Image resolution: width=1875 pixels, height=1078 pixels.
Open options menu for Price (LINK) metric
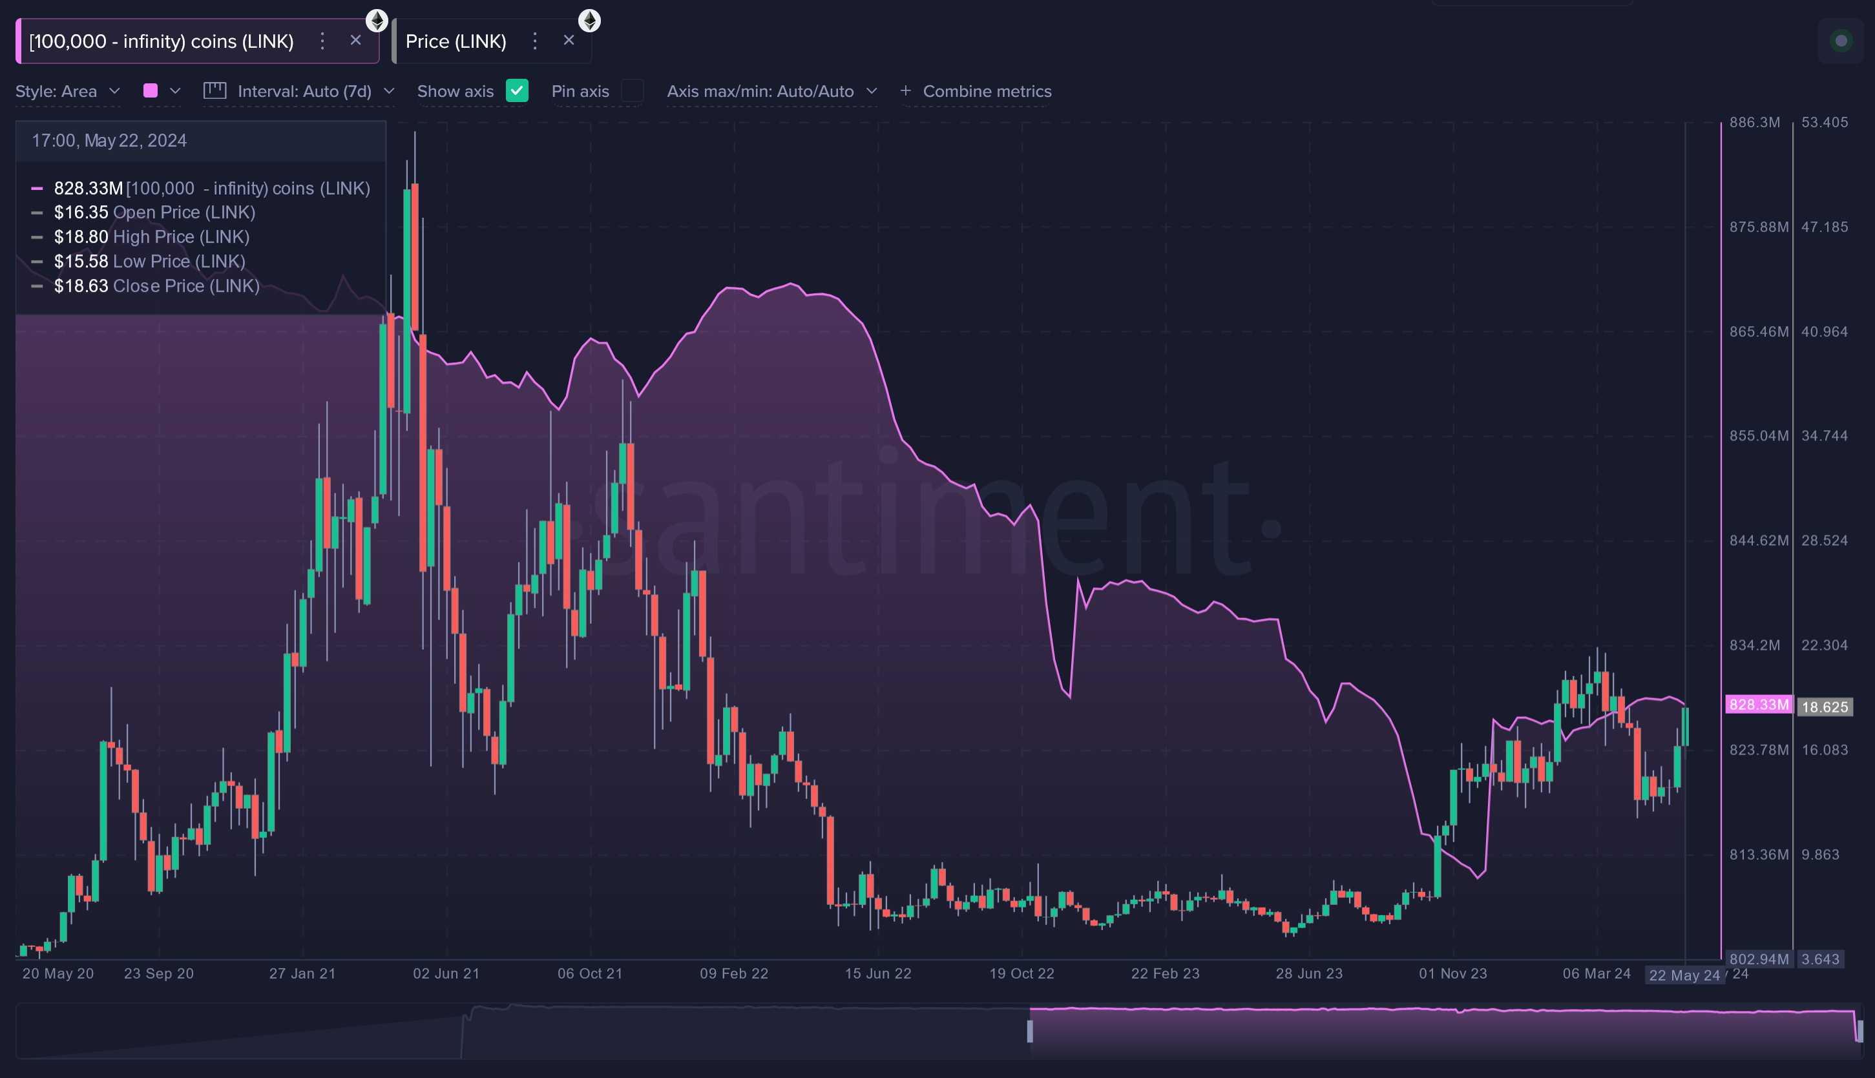point(535,41)
